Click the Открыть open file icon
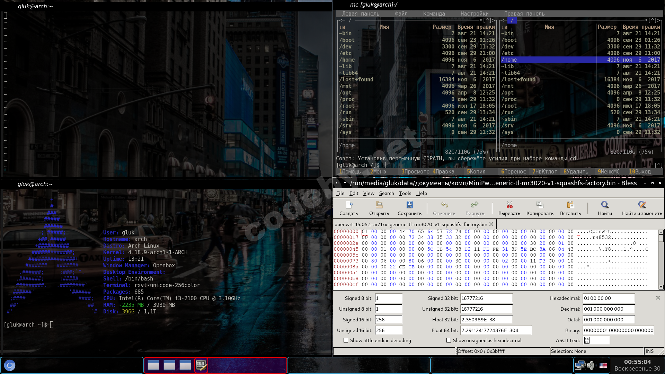 click(x=379, y=205)
